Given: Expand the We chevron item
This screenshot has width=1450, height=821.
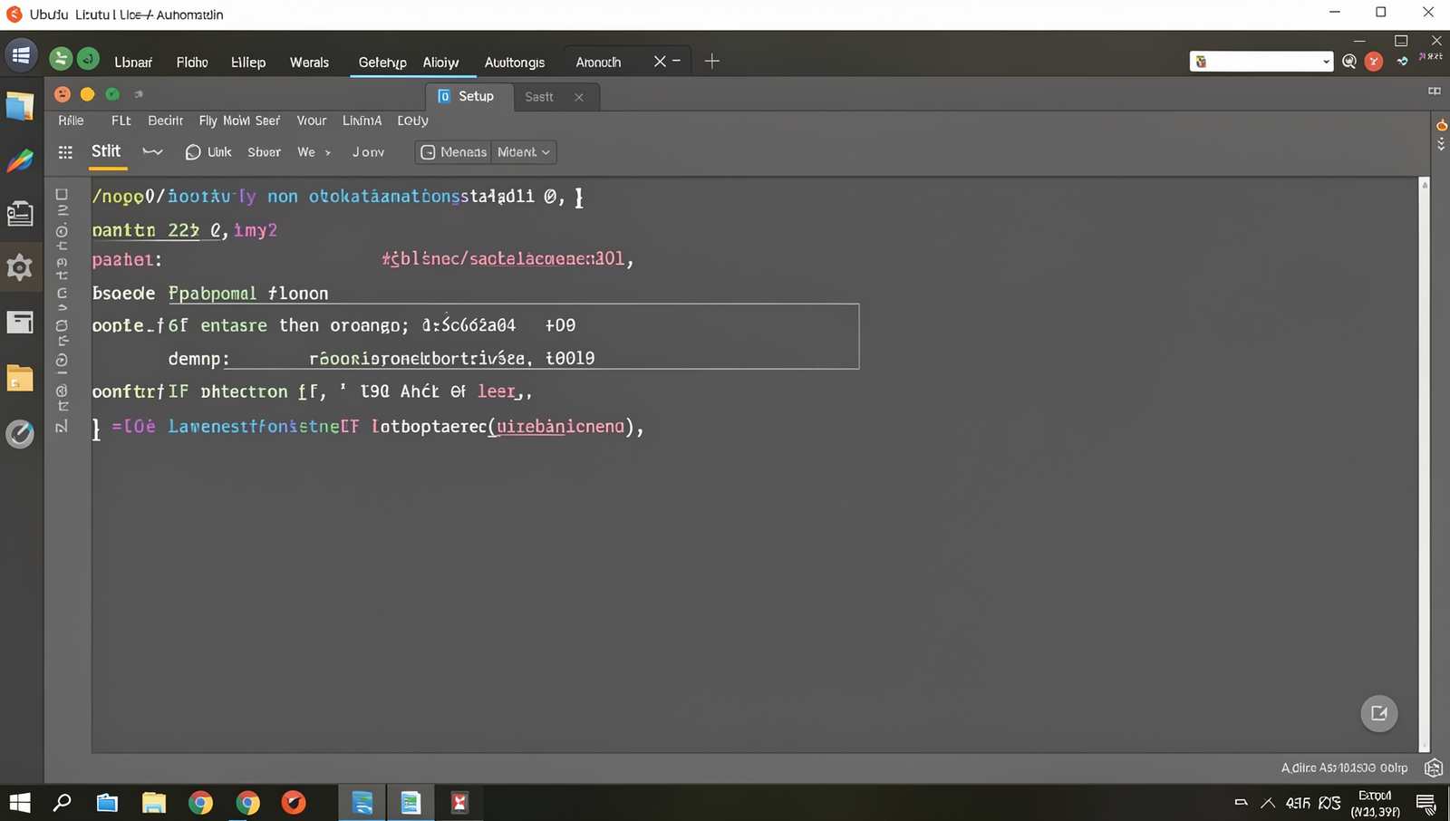Looking at the screenshot, I should coord(314,152).
